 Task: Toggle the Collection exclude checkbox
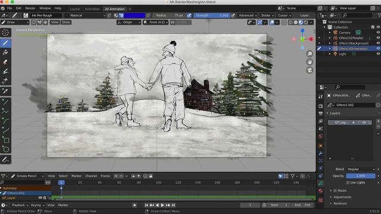coord(373,27)
